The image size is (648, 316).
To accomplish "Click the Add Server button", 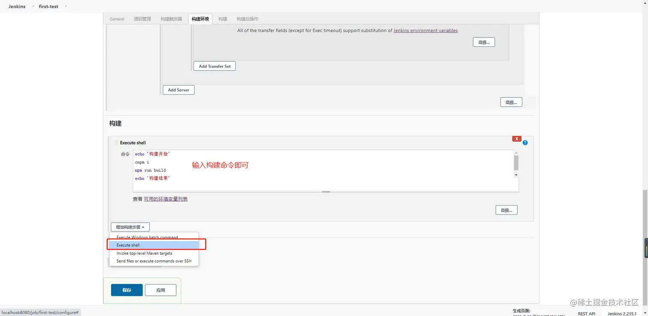I will [x=178, y=90].
